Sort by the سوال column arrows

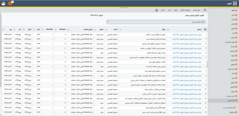[120, 30]
